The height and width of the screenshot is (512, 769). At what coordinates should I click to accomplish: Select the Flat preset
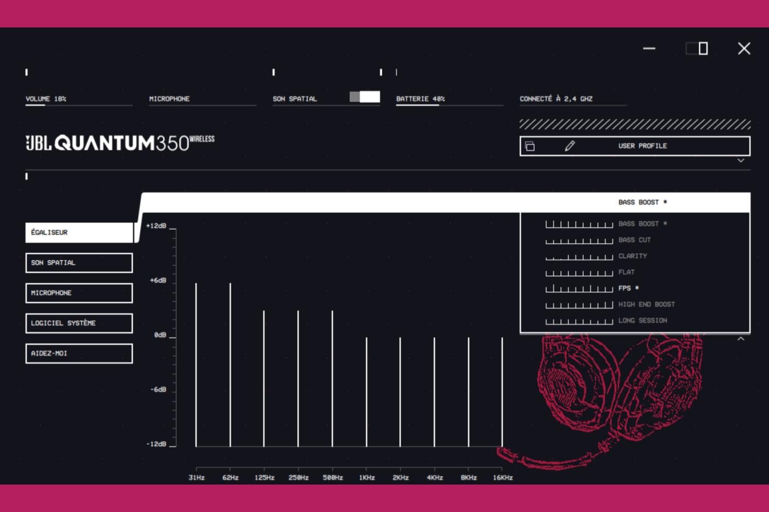(626, 272)
